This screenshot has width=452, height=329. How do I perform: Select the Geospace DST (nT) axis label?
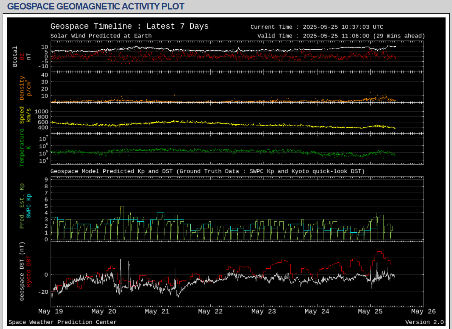(x=22, y=271)
